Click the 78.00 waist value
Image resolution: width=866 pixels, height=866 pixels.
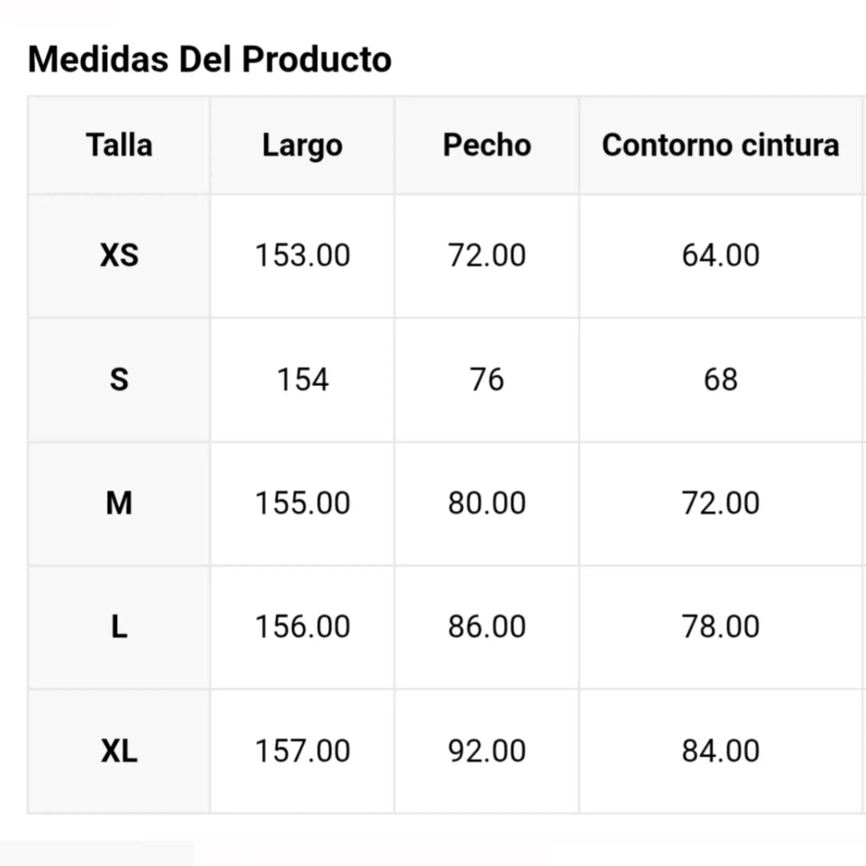(720, 627)
